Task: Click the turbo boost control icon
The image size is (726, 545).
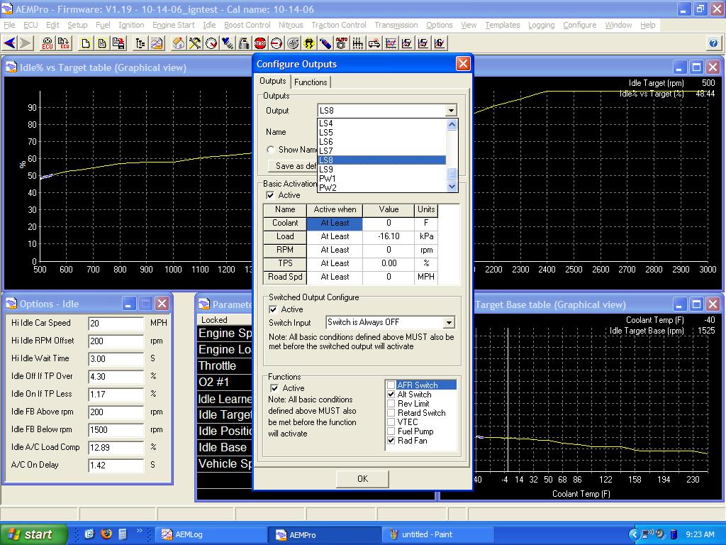Action: [293, 43]
